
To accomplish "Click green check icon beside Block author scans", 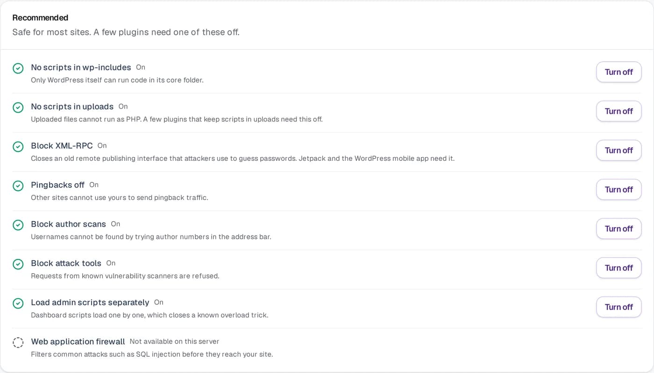I will point(18,225).
